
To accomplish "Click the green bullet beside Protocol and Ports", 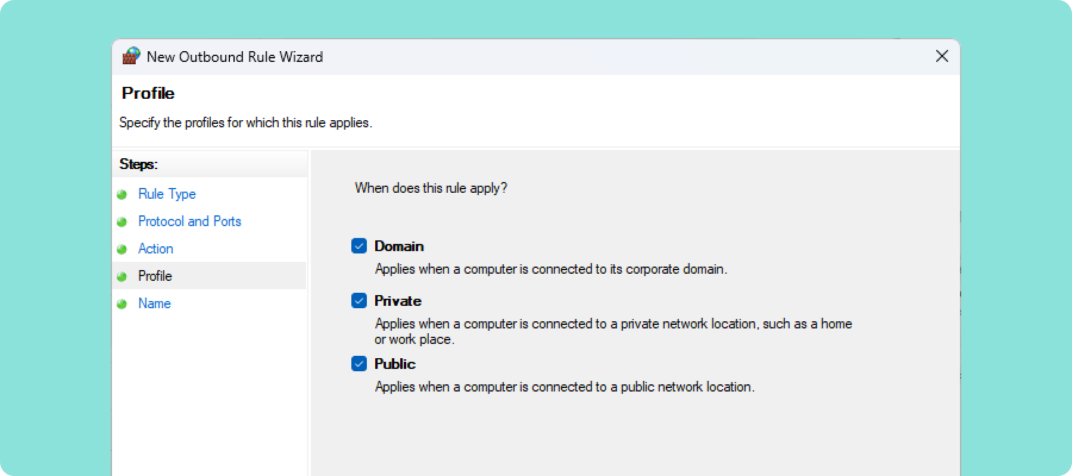I will coord(122,222).
